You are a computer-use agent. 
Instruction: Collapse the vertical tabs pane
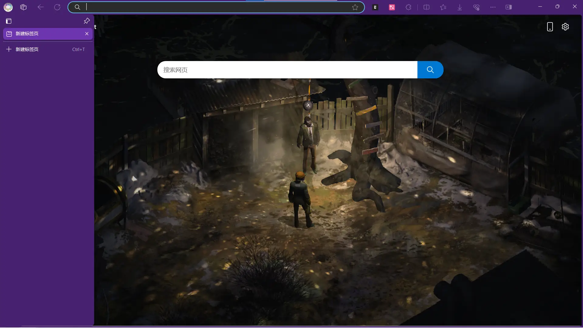coord(9,21)
